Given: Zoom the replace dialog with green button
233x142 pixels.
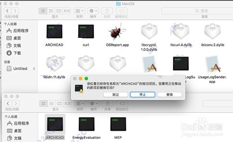Looking at the screenshot, I should pyautogui.click(x=86, y=78).
